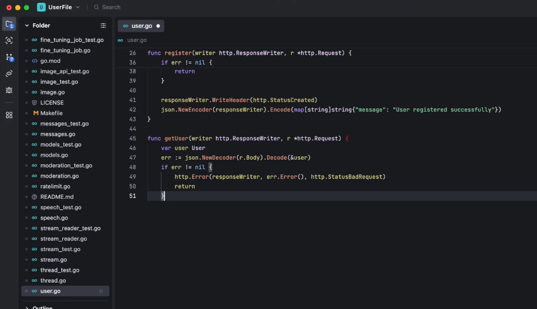Select the LICENSE file
This screenshot has width=537, height=309.
click(52, 103)
